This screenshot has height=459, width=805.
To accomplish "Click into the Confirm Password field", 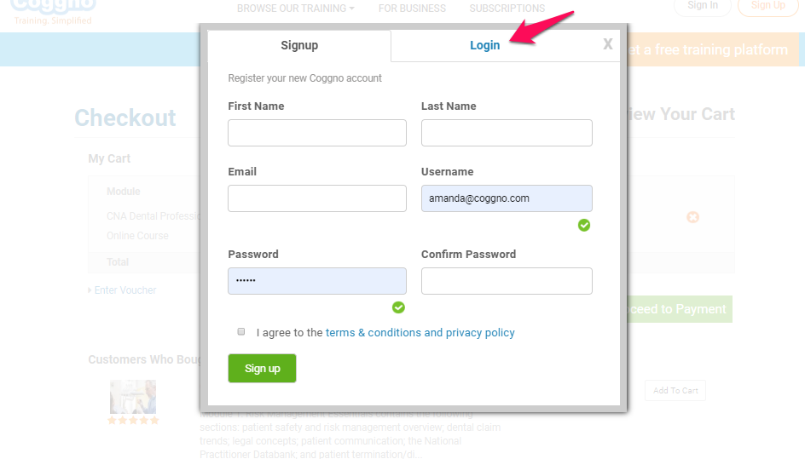I will click(x=507, y=281).
